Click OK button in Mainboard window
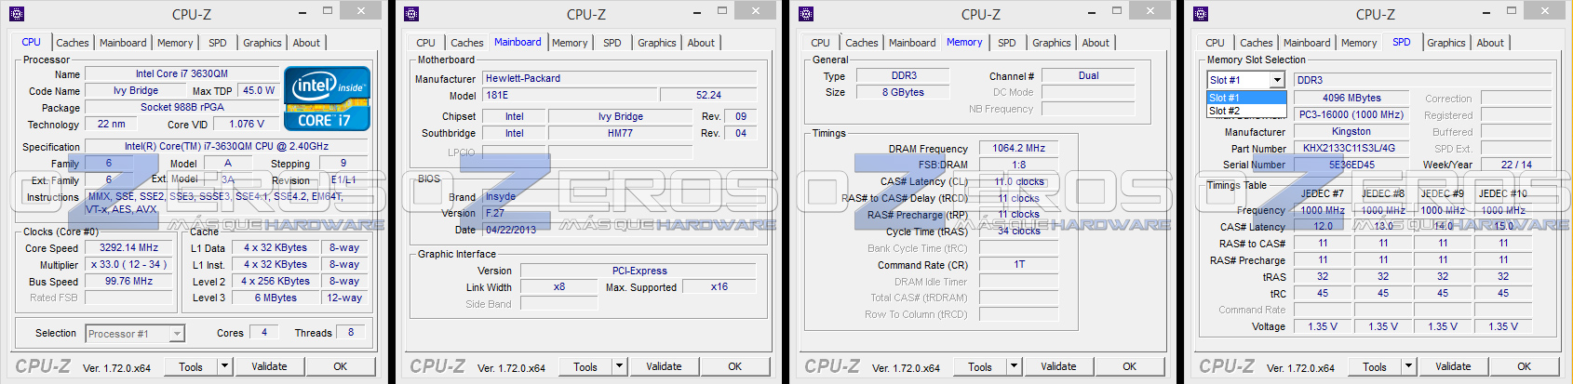This screenshot has width=1573, height=384. point(735,366)
